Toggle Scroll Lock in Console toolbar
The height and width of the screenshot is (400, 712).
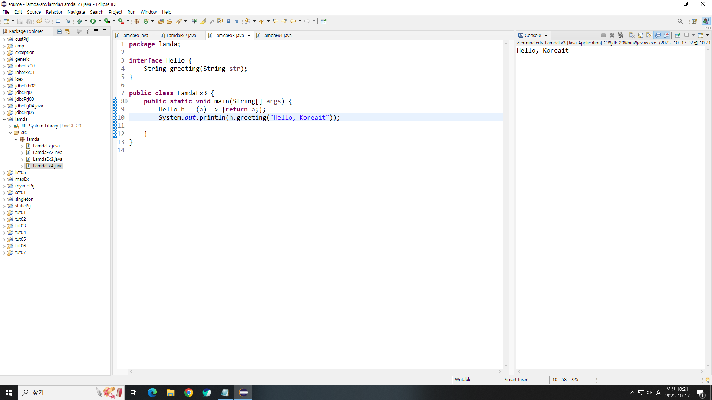640,35
